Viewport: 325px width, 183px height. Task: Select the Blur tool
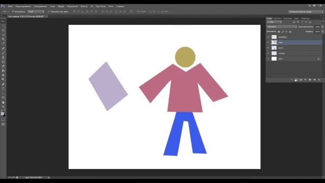[3, 75]
